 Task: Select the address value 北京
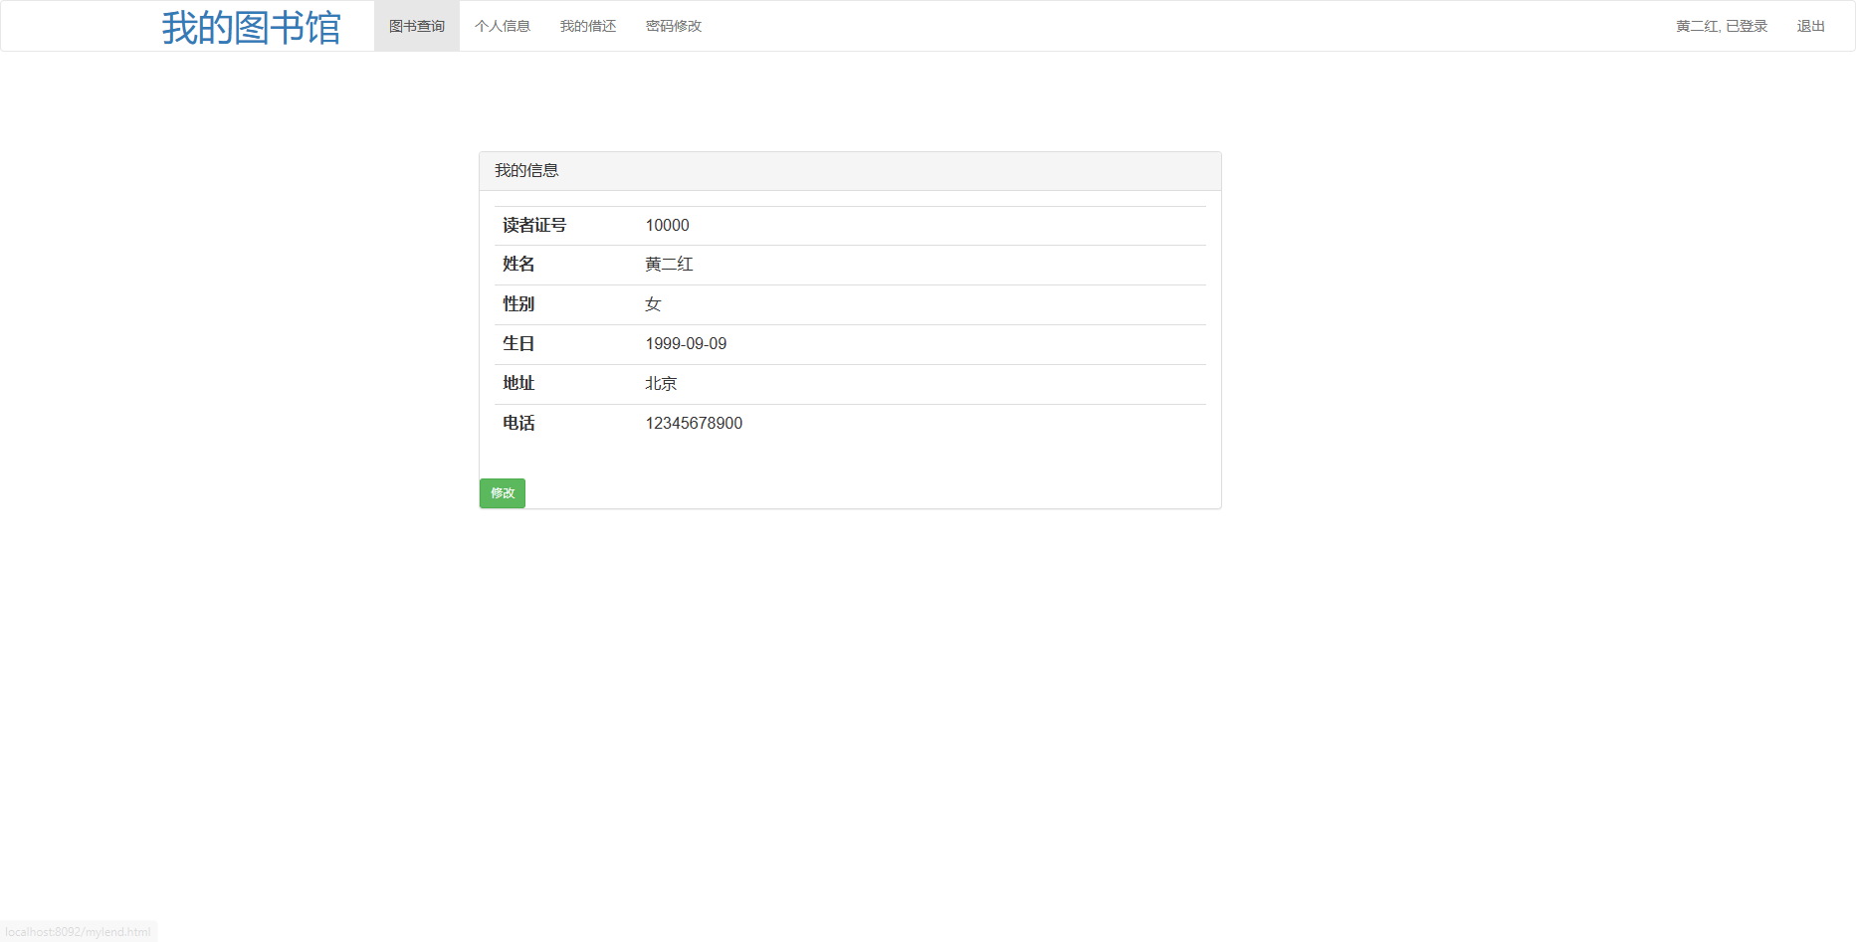coord(660,383)
